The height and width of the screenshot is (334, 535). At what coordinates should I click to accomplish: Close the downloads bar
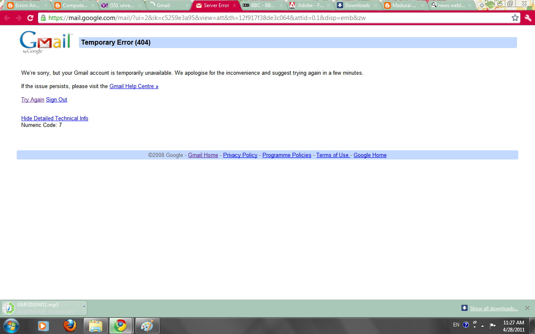(527, 308)
